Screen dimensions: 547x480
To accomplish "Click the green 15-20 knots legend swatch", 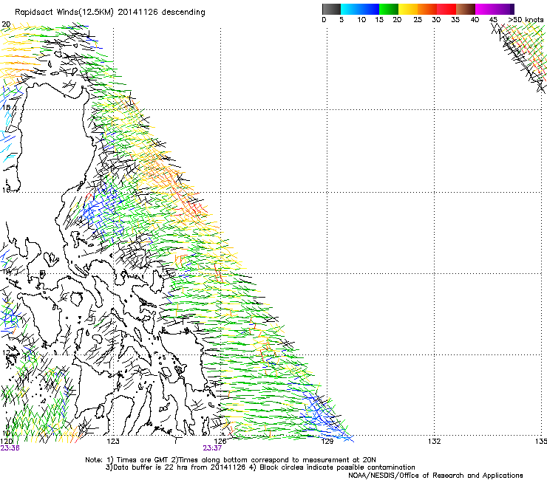I will click(389, 9).
